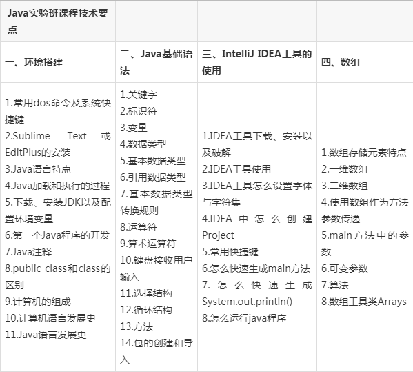Select the item '8.运算符'
Image resolution: width=413 pixels, height=372 pixels.
tap(139, 227)
